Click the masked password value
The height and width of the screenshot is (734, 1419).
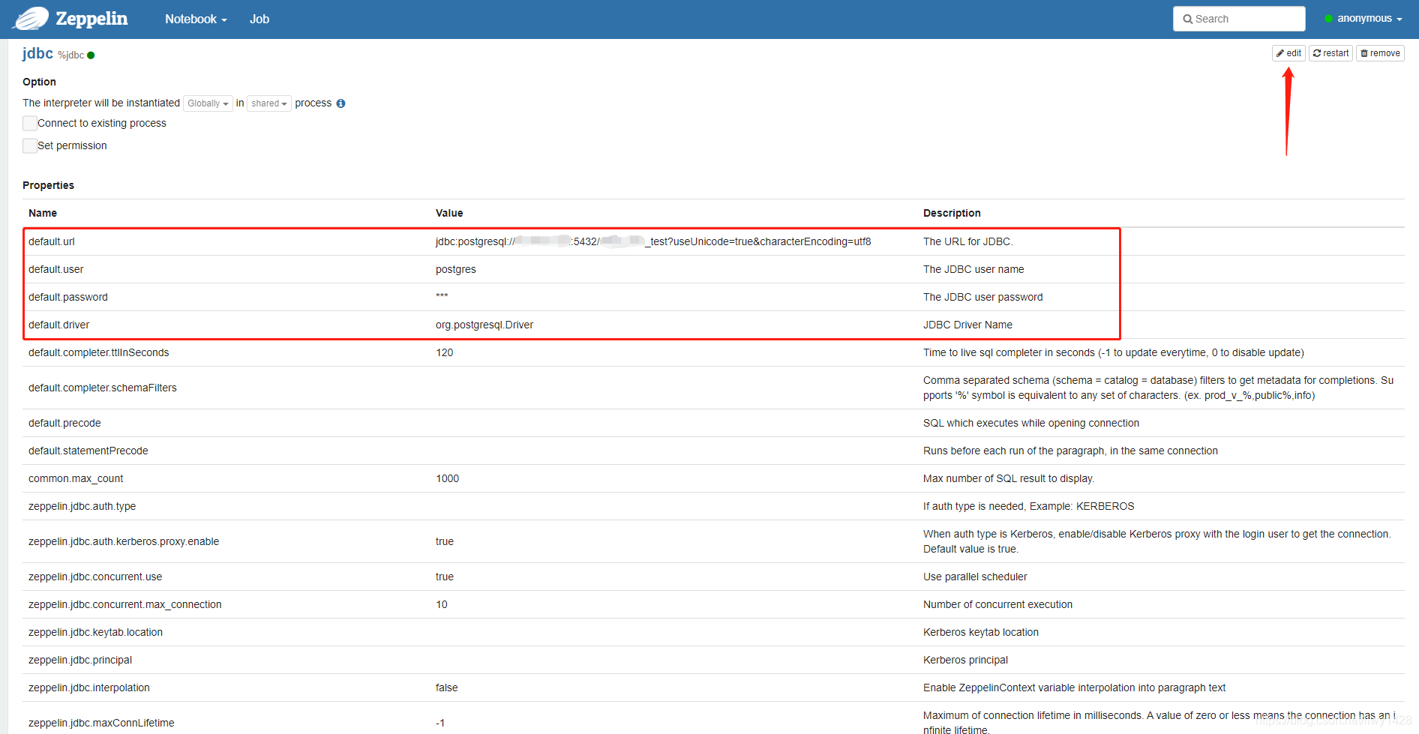442,297
